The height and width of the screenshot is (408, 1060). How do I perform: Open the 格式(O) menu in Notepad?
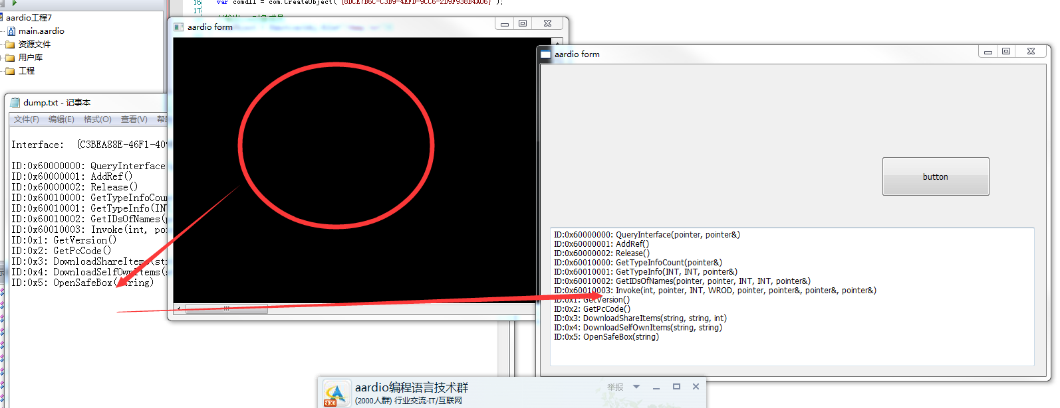98,119
